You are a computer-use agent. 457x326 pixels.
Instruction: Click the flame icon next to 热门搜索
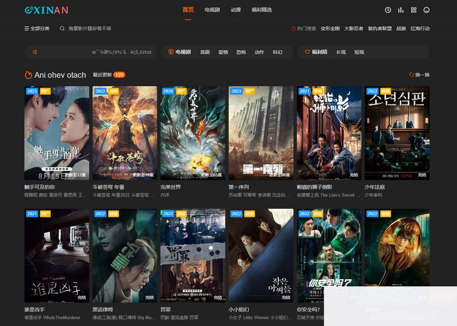pyautogui.click(x=293, y=29)
